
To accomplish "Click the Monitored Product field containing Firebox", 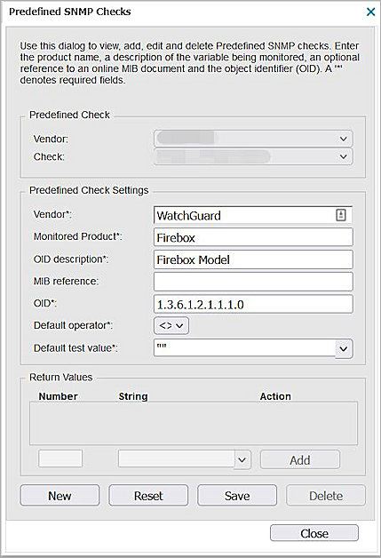I will (253, 237).
